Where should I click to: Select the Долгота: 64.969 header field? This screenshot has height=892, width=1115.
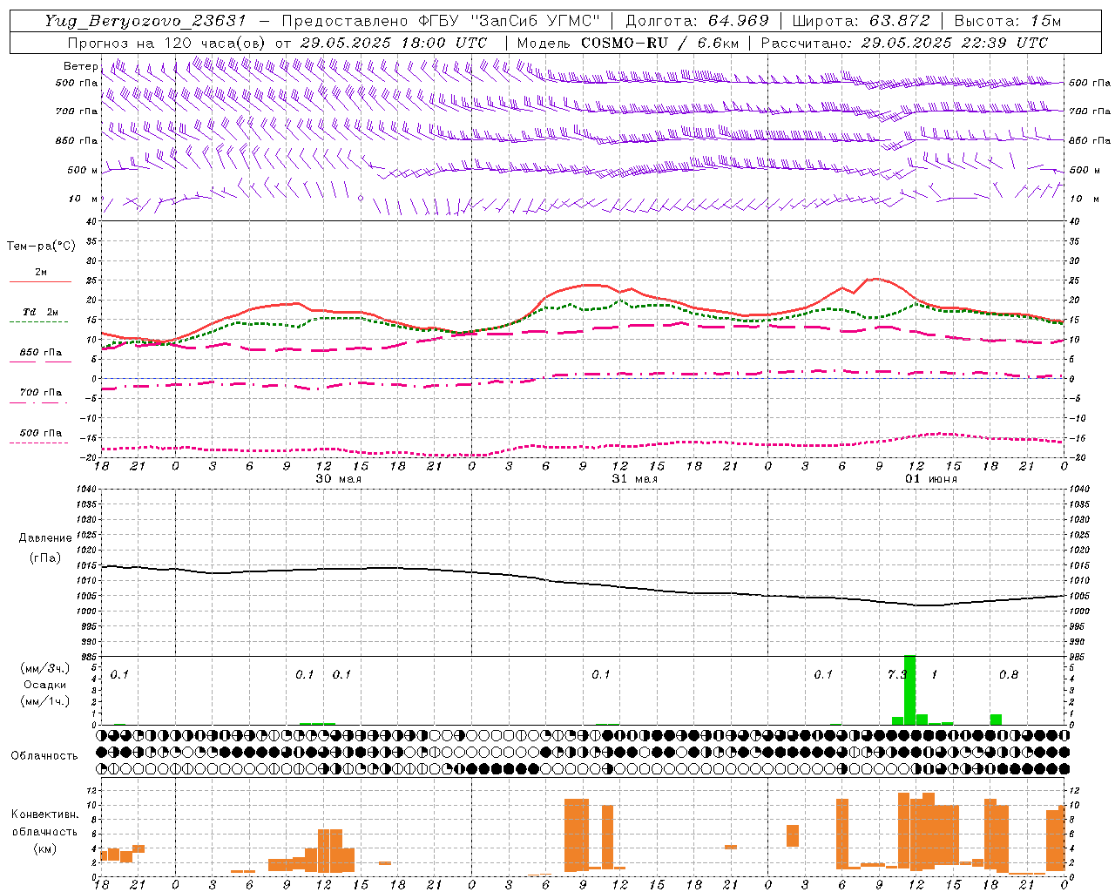pos(697,21)
